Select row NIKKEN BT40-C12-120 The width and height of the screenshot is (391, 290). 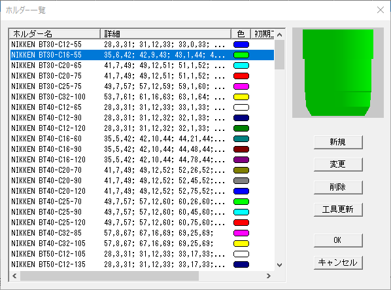pyautogui.click(x=142, y=128)
